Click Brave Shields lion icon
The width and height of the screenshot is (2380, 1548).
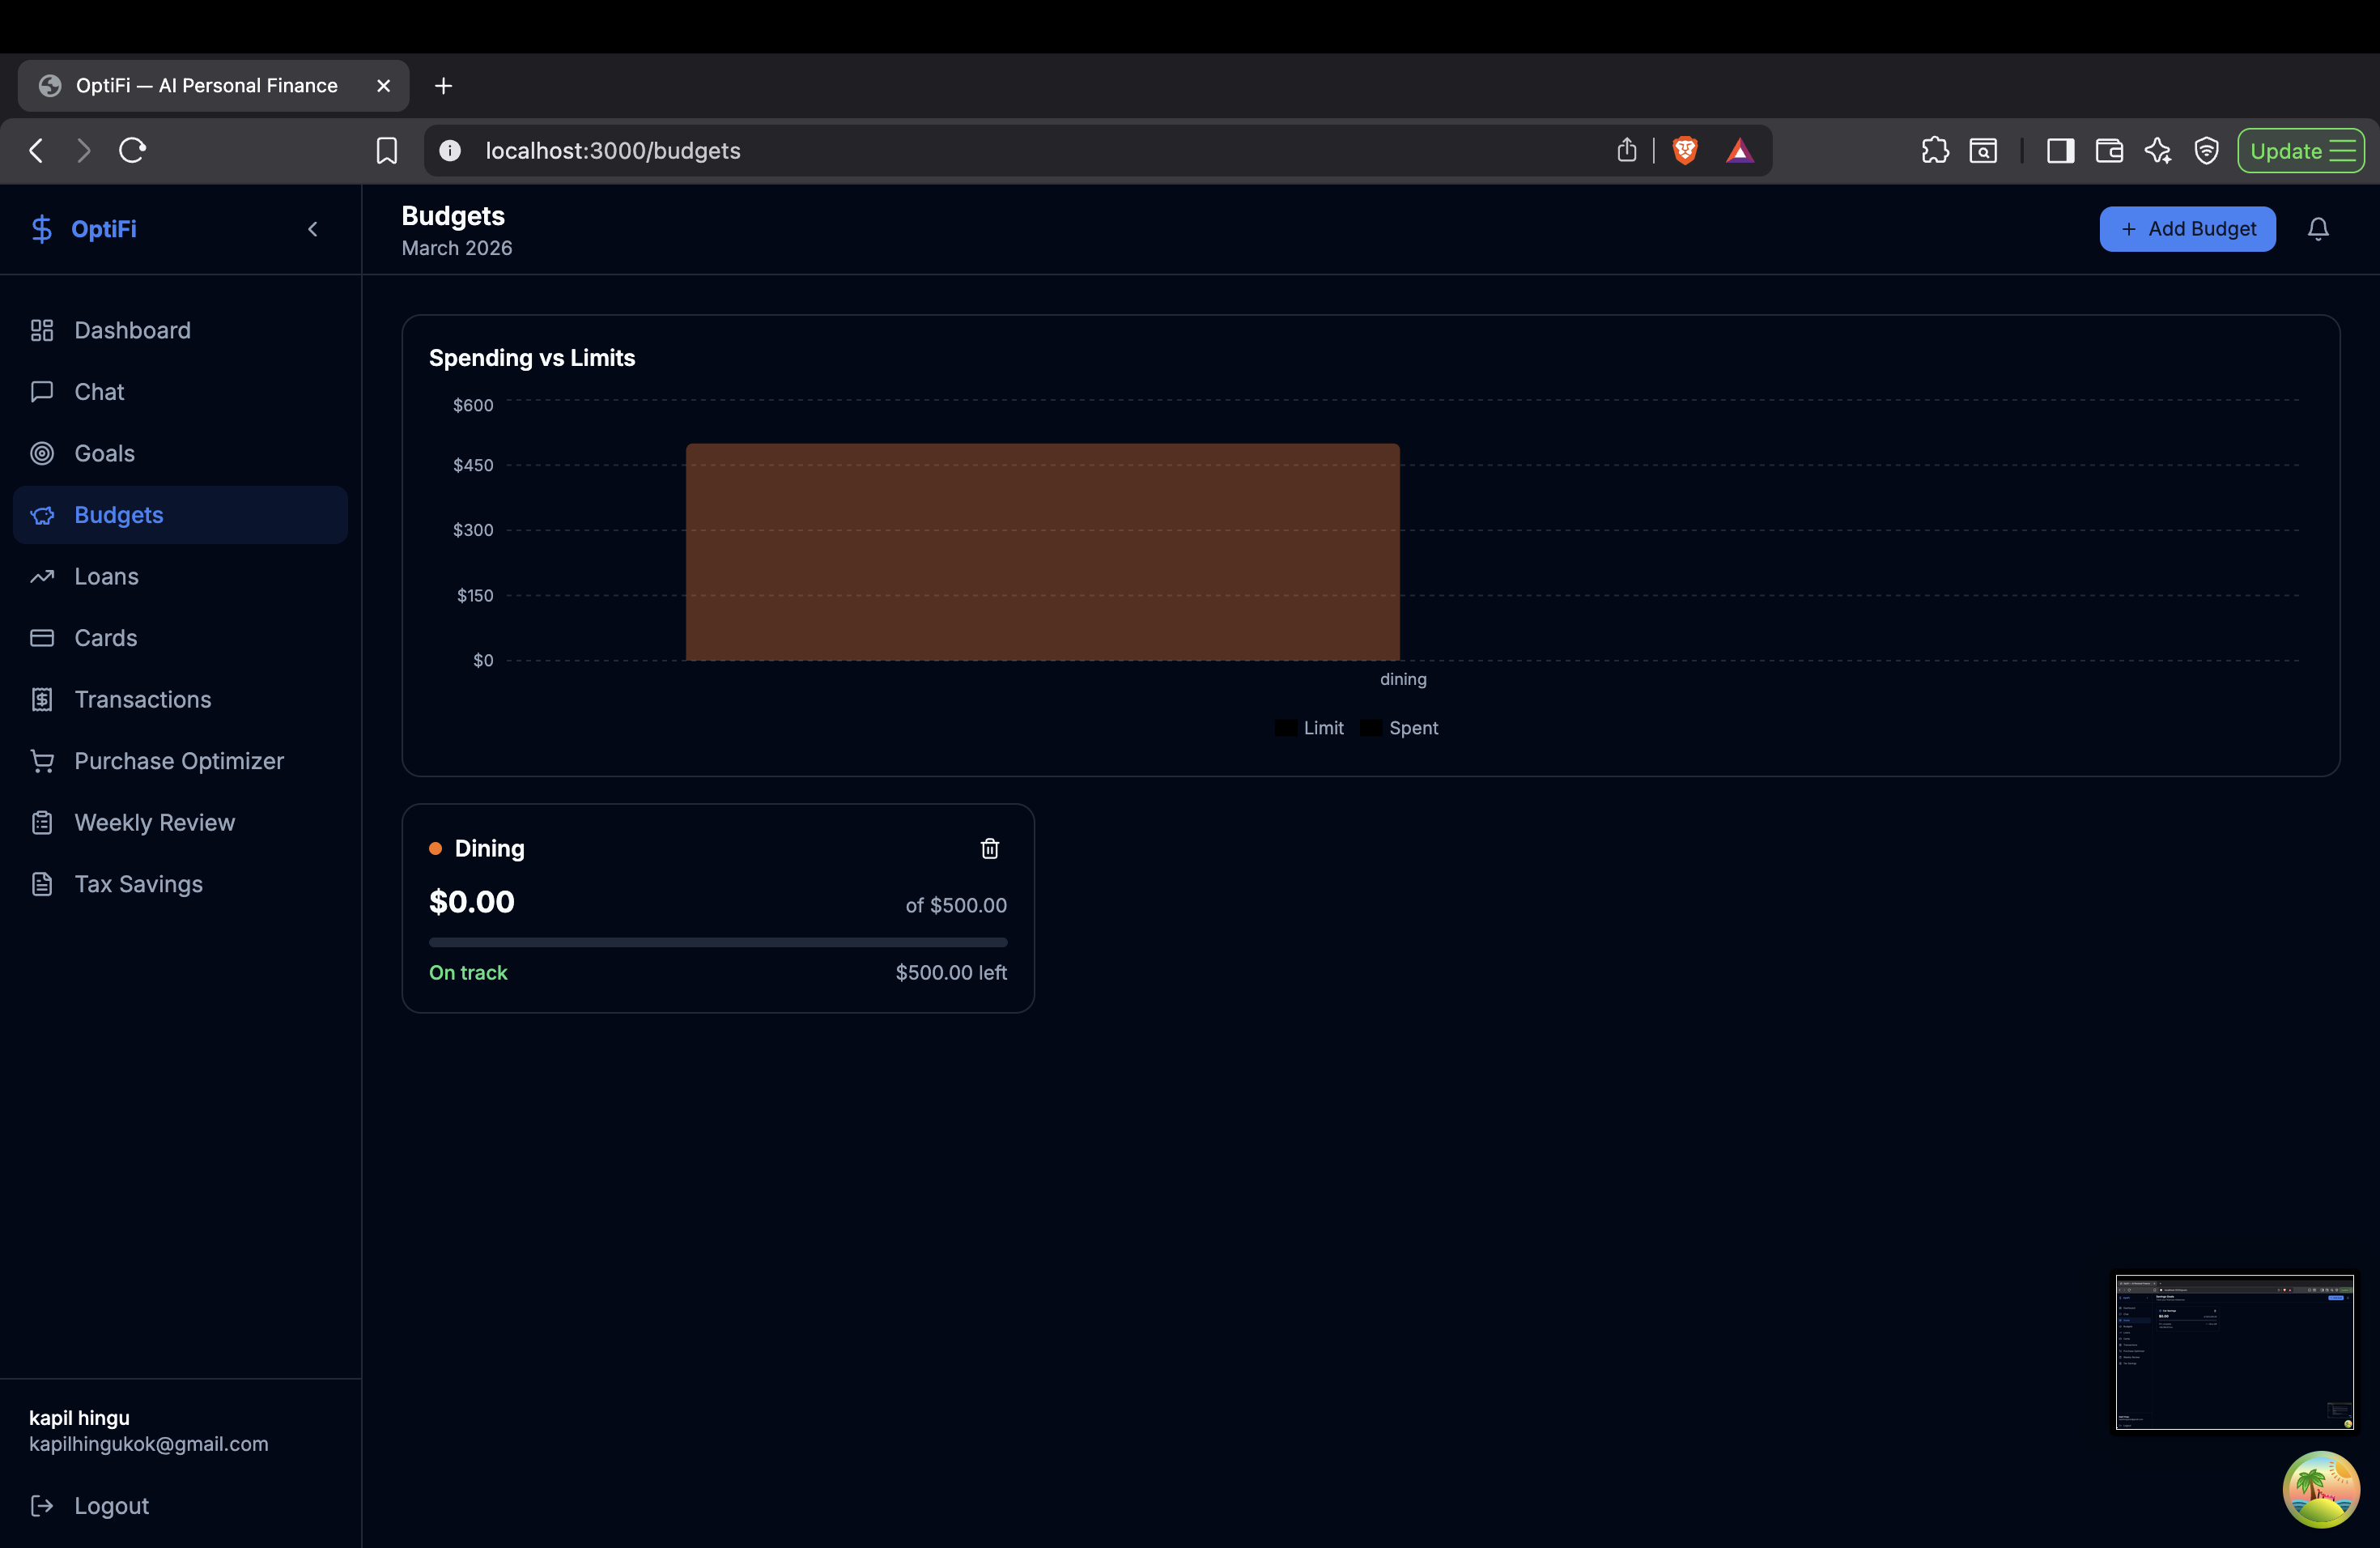(x=1684, y=150)
